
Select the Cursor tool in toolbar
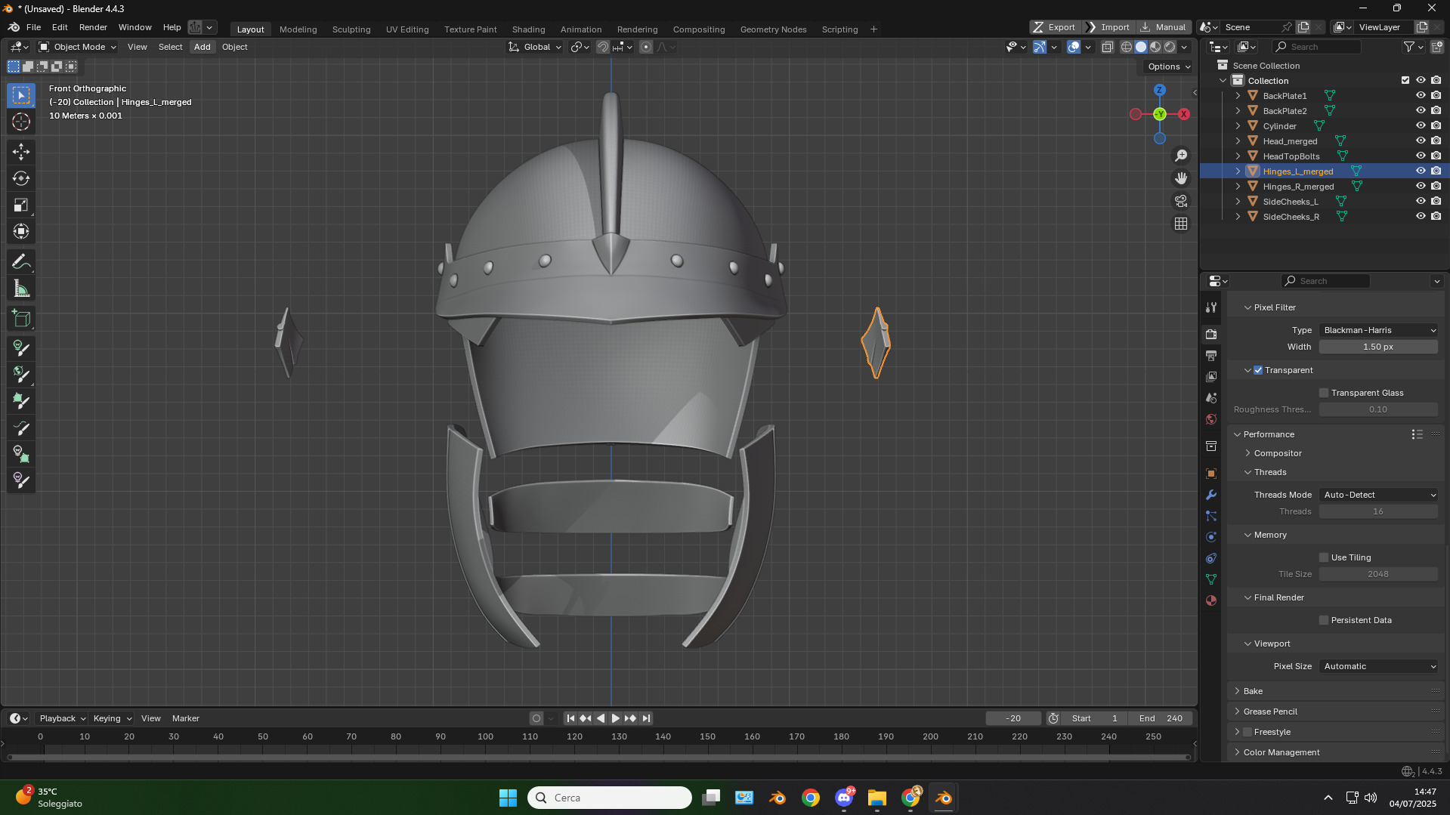tap(21, 122)
